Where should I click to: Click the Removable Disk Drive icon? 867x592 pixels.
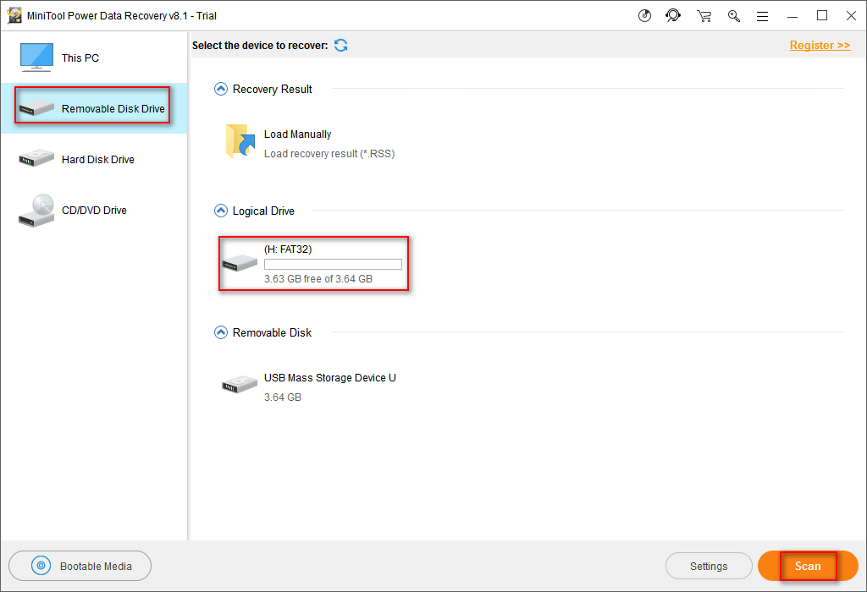pos(36,107)
